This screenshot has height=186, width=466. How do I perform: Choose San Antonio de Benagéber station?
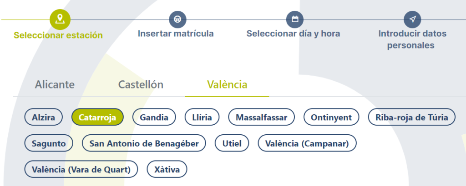click(144, 143)
